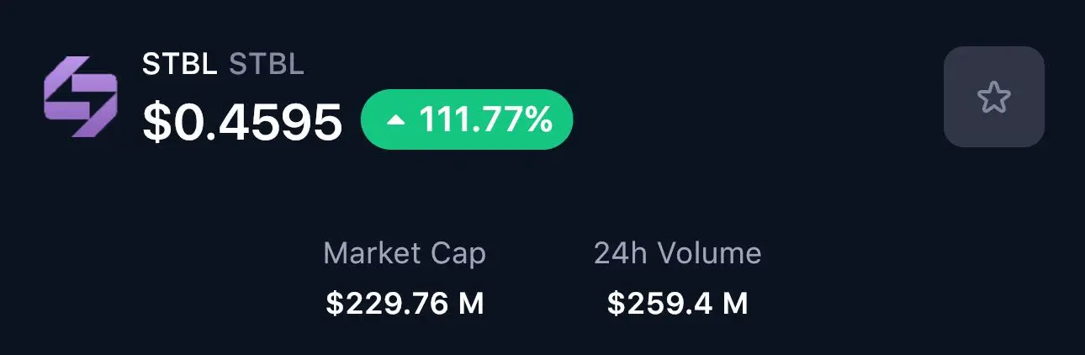The height and width of the screenshot is (355, 1085).
Task: Click the gray STBL ticker symbol
Action: pyautogui.click(x=267, y=65)
